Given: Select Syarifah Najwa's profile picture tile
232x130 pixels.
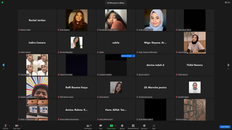Looking at the screenshot, I should point(195,87).
